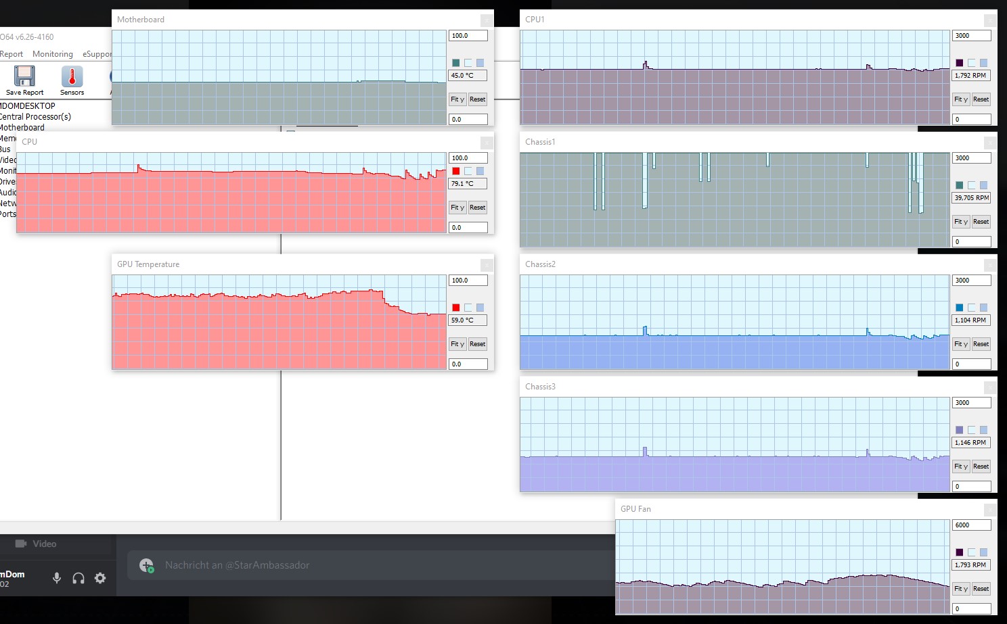Pick the light background swatch in GPU Fan graph

(x=971, y=552)
